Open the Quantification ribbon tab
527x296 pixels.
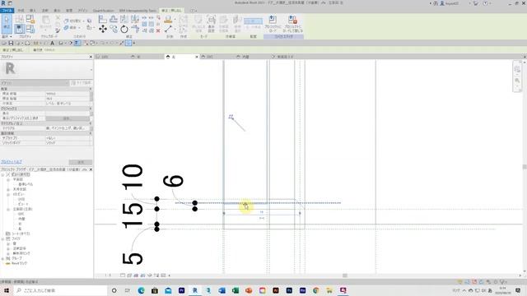tap(104, 11)
